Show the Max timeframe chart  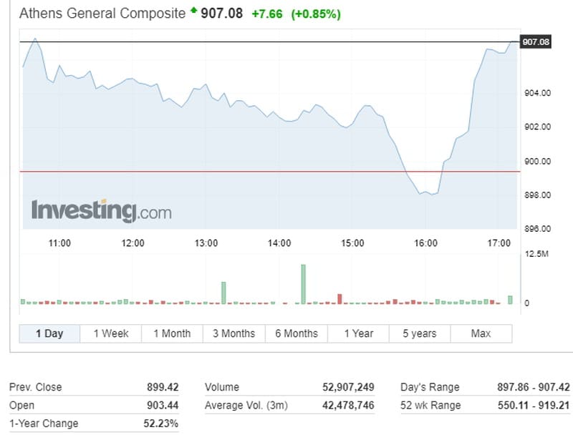click(481, 333)
